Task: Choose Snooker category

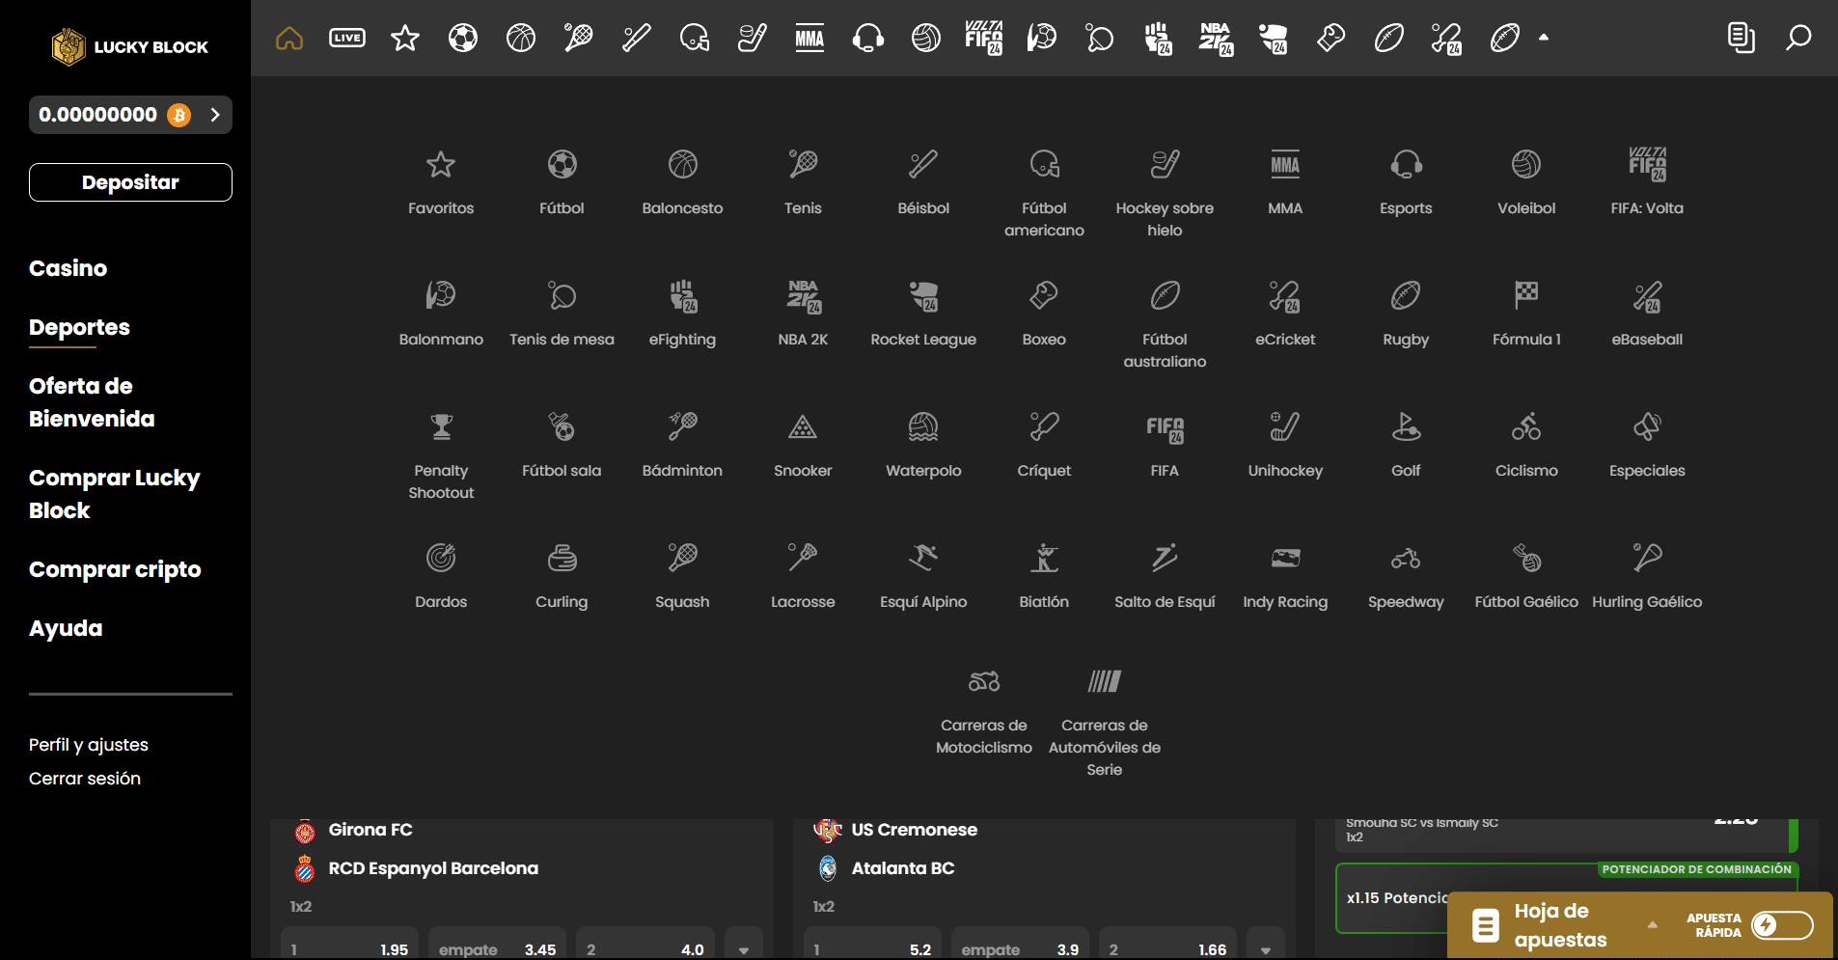Action: click(803, 445)
